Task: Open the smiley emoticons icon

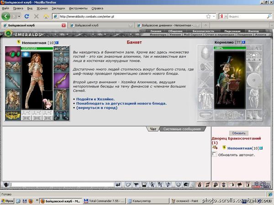Action: (178, 184)
